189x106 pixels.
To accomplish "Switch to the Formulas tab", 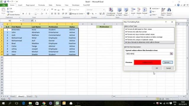I will (x=42, y=5).
